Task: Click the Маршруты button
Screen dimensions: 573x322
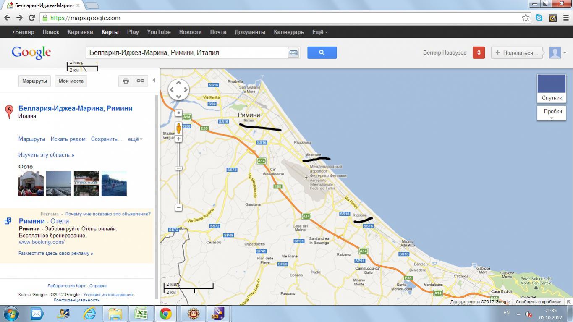Action: (x=34, y=81)
